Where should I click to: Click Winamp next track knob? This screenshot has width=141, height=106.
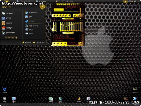coord(66,15)
